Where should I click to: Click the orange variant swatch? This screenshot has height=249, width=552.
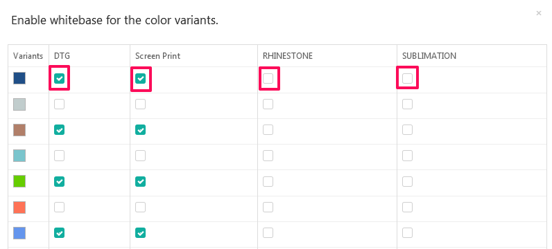tap(19, 207)
